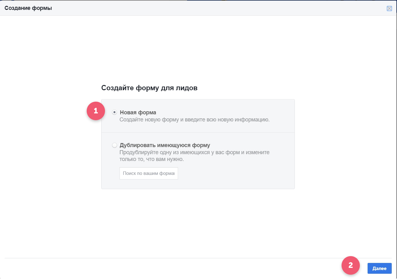Click the dialog footer bar

click(186, 268)
